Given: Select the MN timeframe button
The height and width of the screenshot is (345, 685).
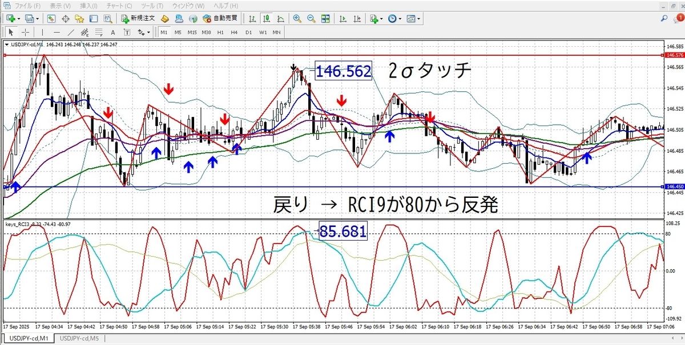Looking at the screenshot, I should [276, 33].
